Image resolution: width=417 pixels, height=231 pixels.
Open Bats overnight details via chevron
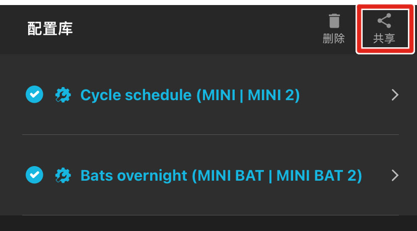coord(395,175)
